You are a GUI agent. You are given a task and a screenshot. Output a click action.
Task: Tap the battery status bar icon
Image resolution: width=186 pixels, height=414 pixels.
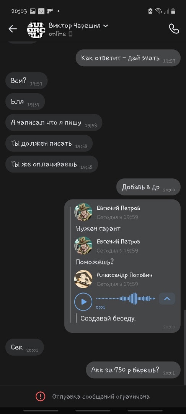[173, 11]
